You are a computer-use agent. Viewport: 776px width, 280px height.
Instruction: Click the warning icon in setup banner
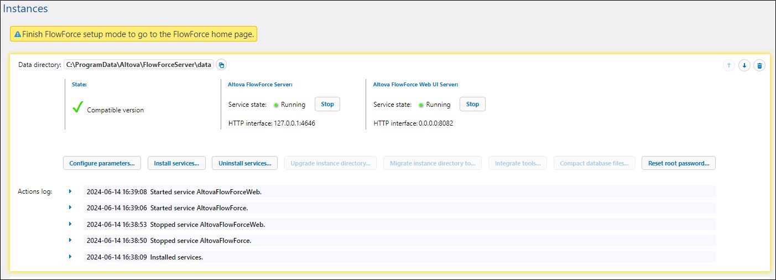[x=18, y=34]
